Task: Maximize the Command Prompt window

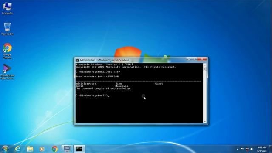Action: point(195,59)
